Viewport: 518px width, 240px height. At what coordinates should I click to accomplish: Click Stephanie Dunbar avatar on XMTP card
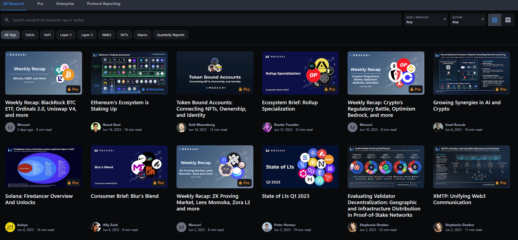(x=438, y=227)
